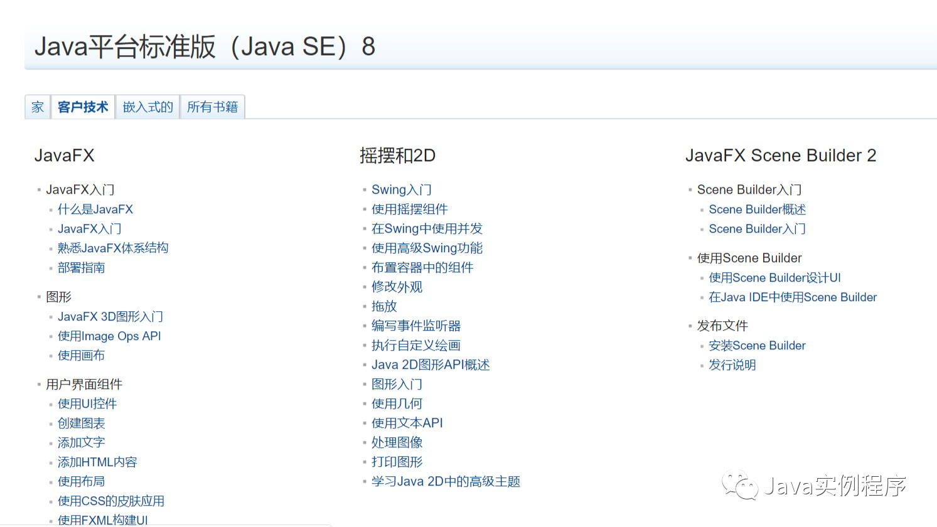Click the Scene Builder入门 sub-link
The width and height of the screenshot is (937, 527).
(x=758, y=229)
